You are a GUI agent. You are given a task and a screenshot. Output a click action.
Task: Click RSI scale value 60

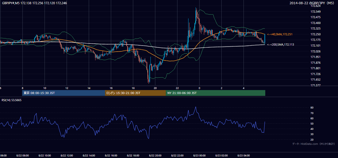(312, 118)
